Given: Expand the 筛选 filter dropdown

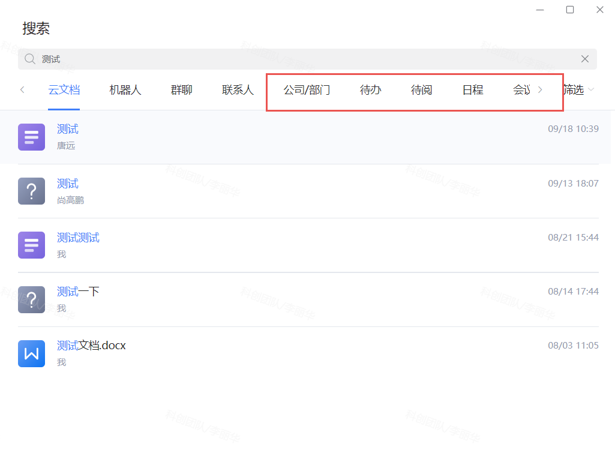Looking at the screenshot, I should tap(578, 90).
